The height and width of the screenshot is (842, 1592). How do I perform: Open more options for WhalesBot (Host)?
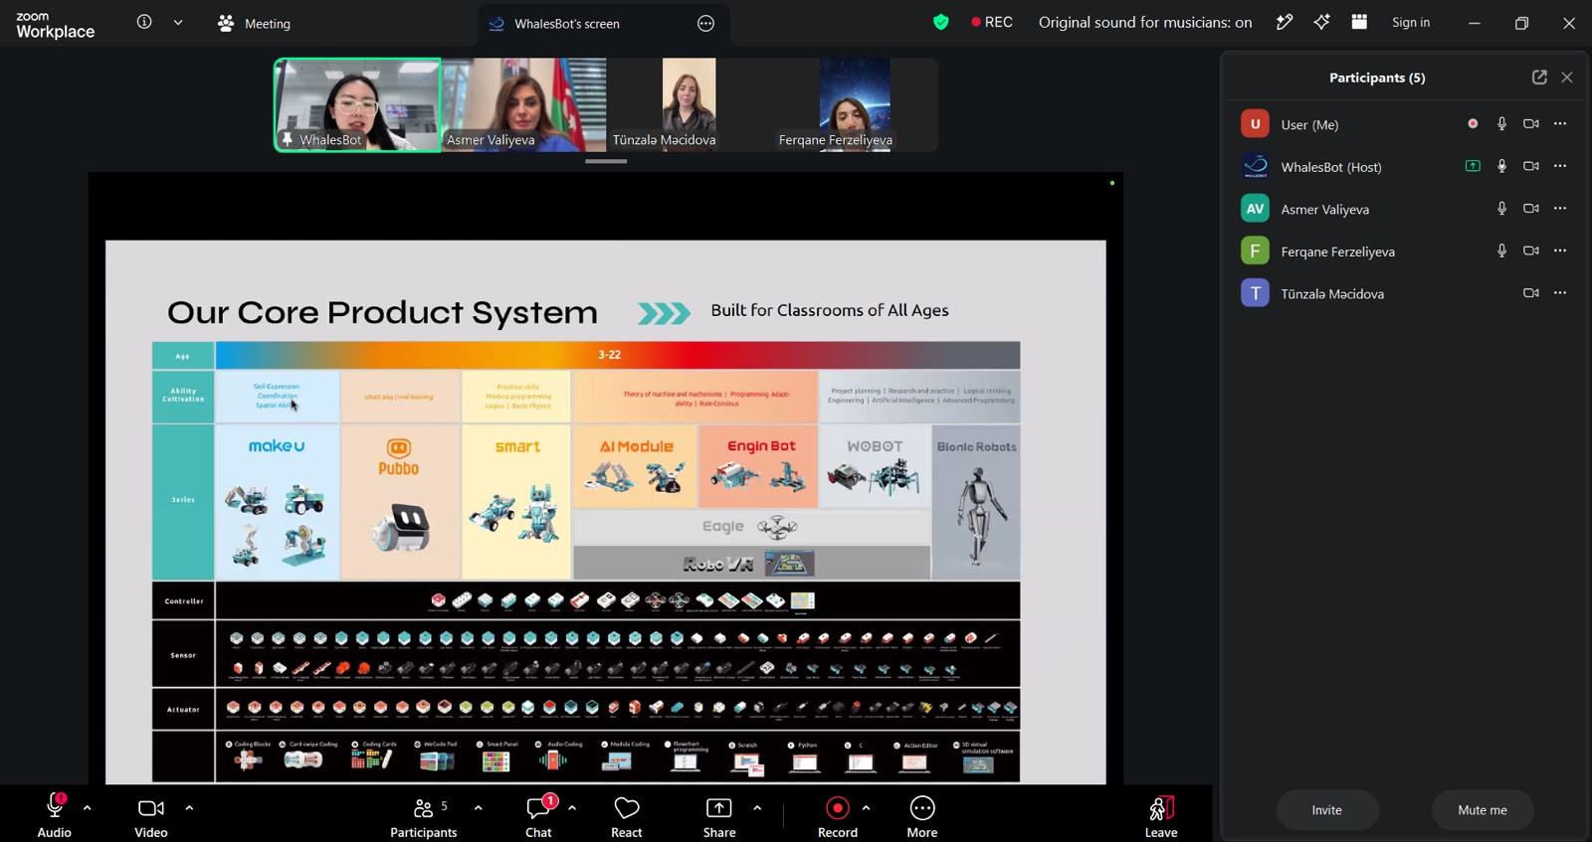1560,166
